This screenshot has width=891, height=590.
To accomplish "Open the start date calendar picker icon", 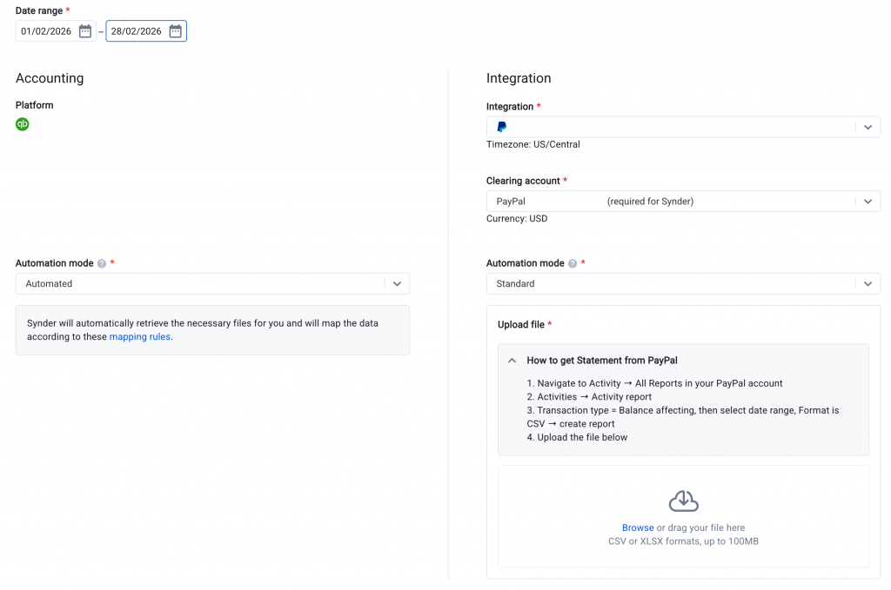I will tap(85, 31).
